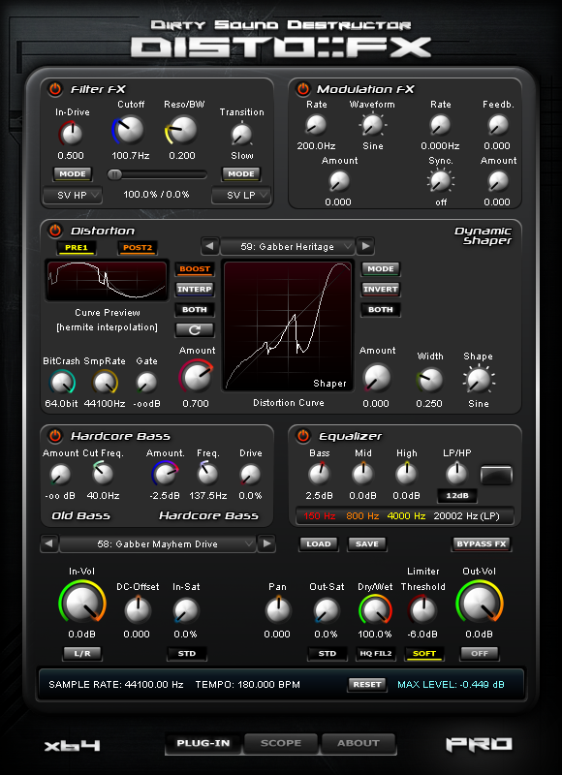This screenshot has width=562, height=775.
Task: Click the Dynamic Shaper Width knob
Action: click(430, 380)
